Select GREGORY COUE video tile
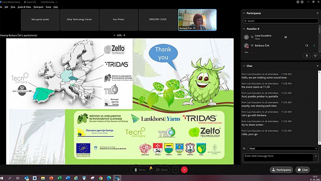321x181 pixels. [x=158, y=20]
